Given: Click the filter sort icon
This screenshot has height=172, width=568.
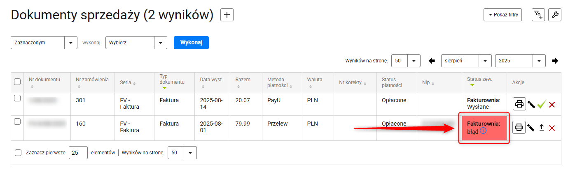Looking at the screenshot, I should (x=538, y=15).
